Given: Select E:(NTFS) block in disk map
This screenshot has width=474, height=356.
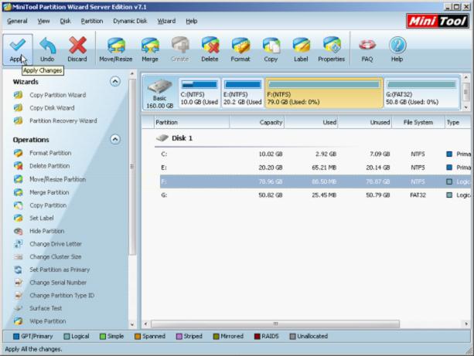Looking at the screenshot, I should (243, 93).
